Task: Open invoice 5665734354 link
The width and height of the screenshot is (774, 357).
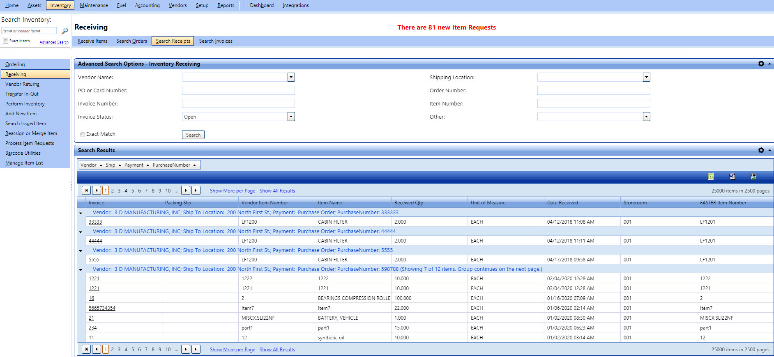Action: click(102, 308)
